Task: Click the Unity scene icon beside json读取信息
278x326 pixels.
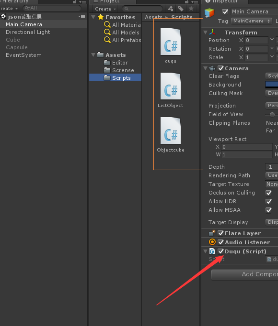Action: coord(3,16)
